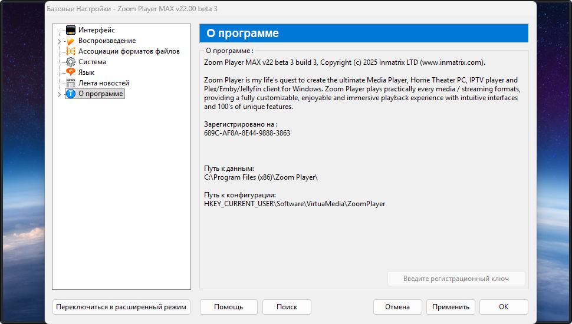Expand the О программе tree node arrow
The image size is (572, 324).
click(x=59, y=94)
